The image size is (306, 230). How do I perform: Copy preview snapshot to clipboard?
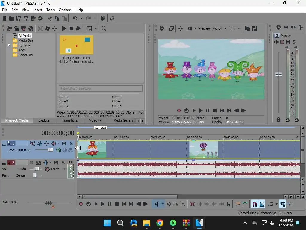pos(247,28)
